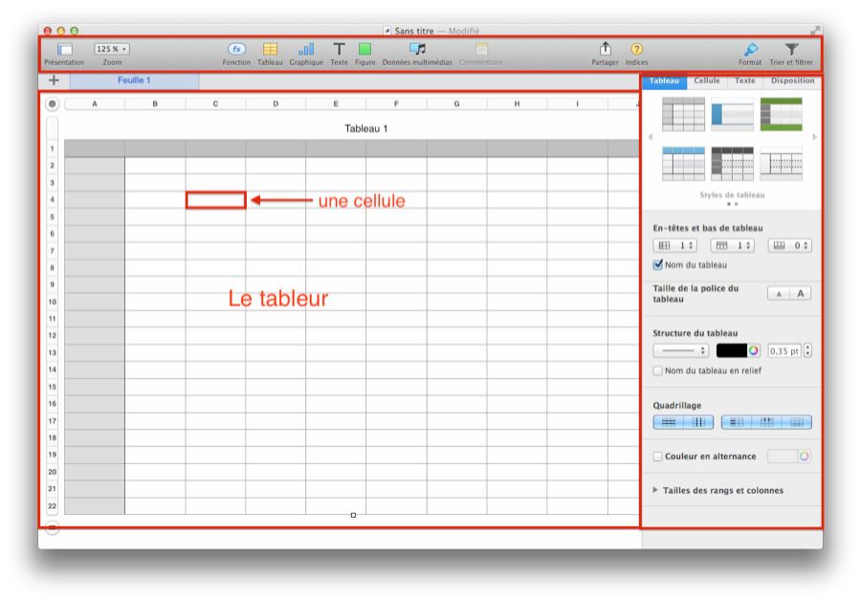Increase table font size with large A
The width and height of the screenshot is (861, 602).
[x=801, y=294]
